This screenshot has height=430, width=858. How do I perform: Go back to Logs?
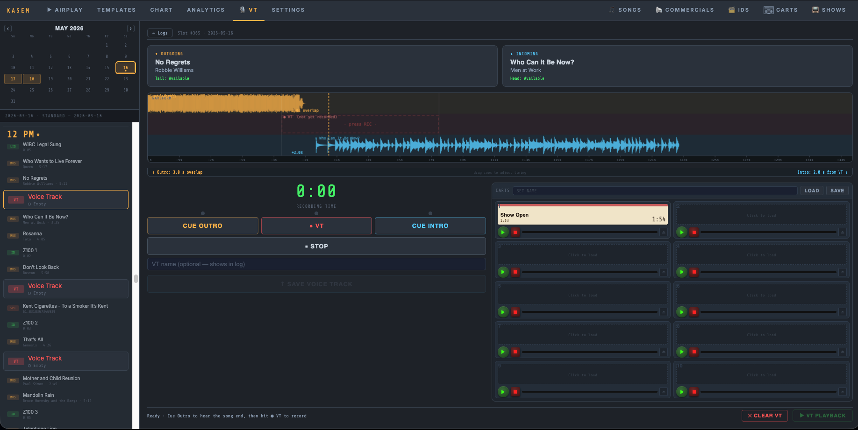[x=160, y=33]
